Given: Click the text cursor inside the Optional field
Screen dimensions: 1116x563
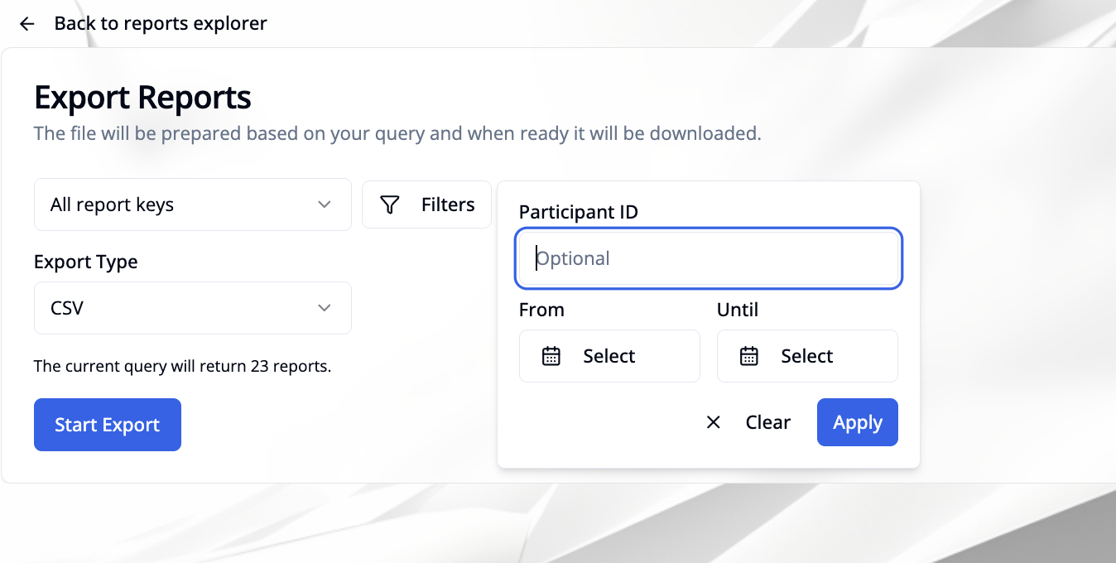Looking at the screenshot, I should click(x=537, y=257).
